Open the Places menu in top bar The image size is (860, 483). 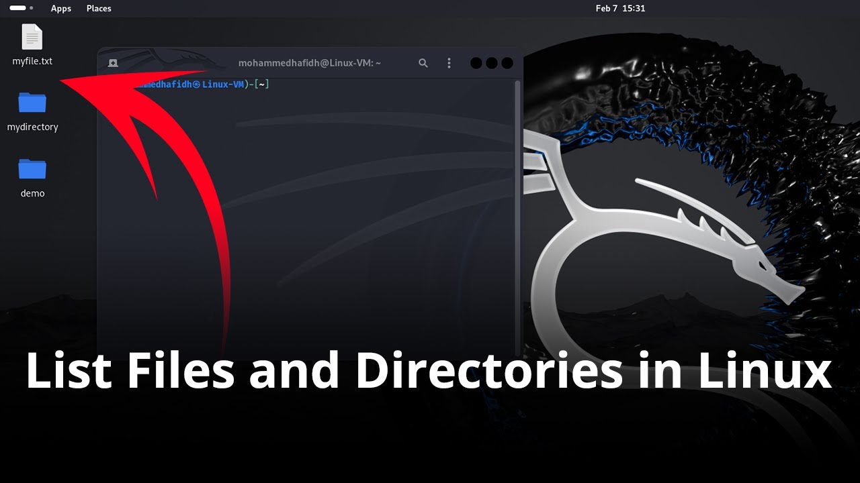point(99,8)
